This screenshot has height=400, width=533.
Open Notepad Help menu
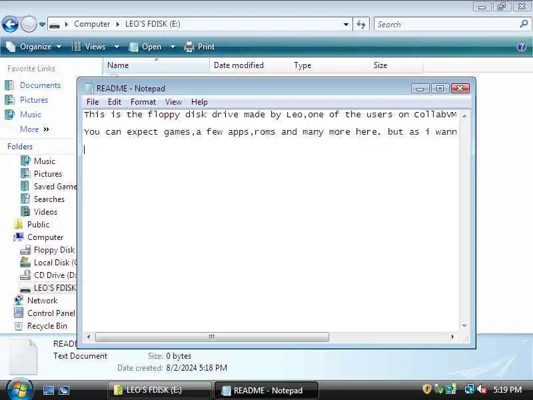[x=199, y=102]
